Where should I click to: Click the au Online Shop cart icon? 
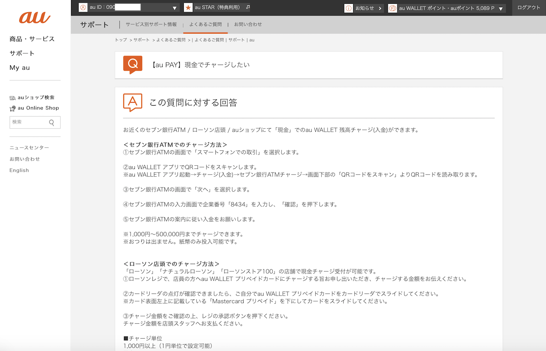coord(12,108)
